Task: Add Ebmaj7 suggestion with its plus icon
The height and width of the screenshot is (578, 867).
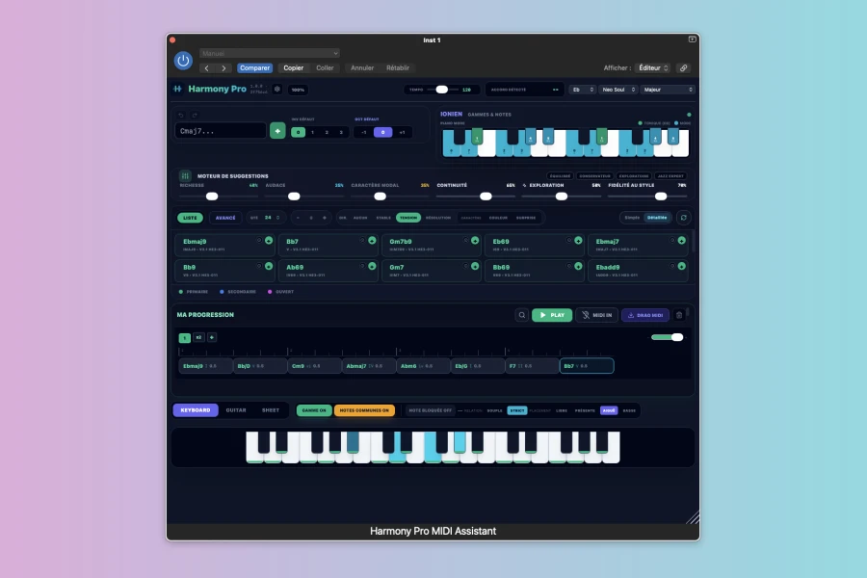Action: coord(682,241)
